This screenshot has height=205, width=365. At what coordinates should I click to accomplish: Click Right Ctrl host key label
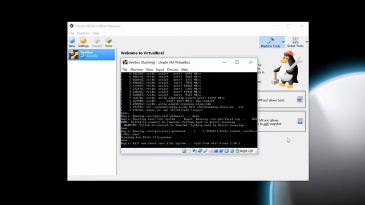(246, 151)
